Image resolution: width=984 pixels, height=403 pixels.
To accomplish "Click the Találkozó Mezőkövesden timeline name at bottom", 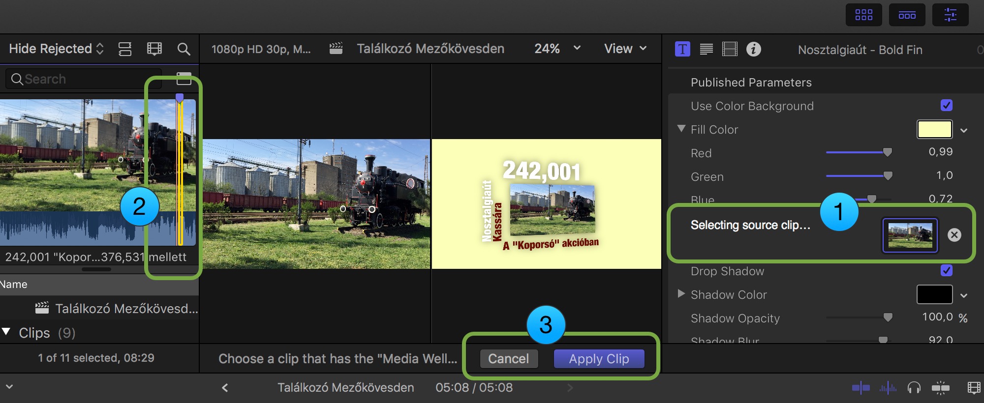I will pyautogui.click(x=345, y=388).
